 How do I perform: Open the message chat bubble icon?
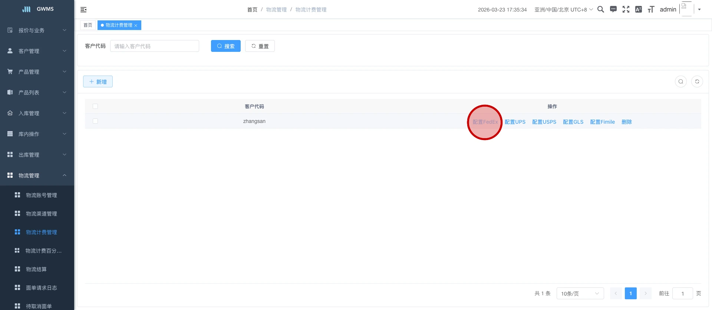point(613,9)
